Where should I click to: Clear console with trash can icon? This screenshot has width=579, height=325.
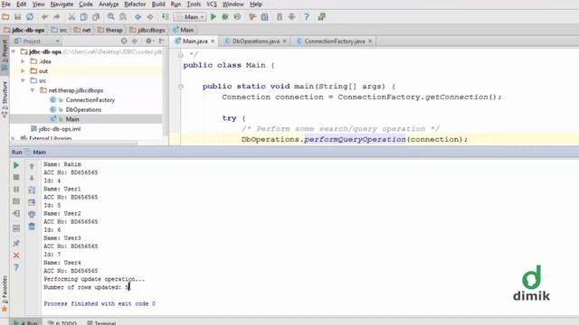click(x=32, y=227)
